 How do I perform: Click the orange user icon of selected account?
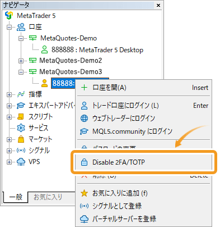[44, 83]
